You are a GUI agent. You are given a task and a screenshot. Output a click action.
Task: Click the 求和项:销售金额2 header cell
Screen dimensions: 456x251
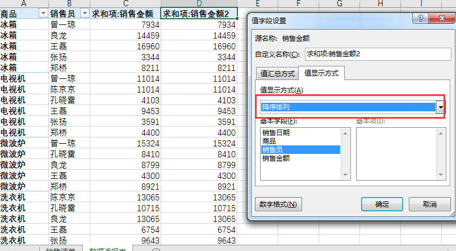tap(199, 14)
